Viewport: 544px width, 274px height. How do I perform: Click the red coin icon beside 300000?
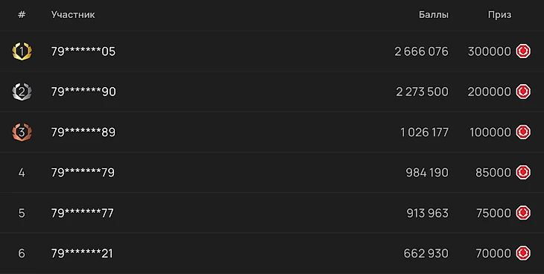tap(523, 51)
